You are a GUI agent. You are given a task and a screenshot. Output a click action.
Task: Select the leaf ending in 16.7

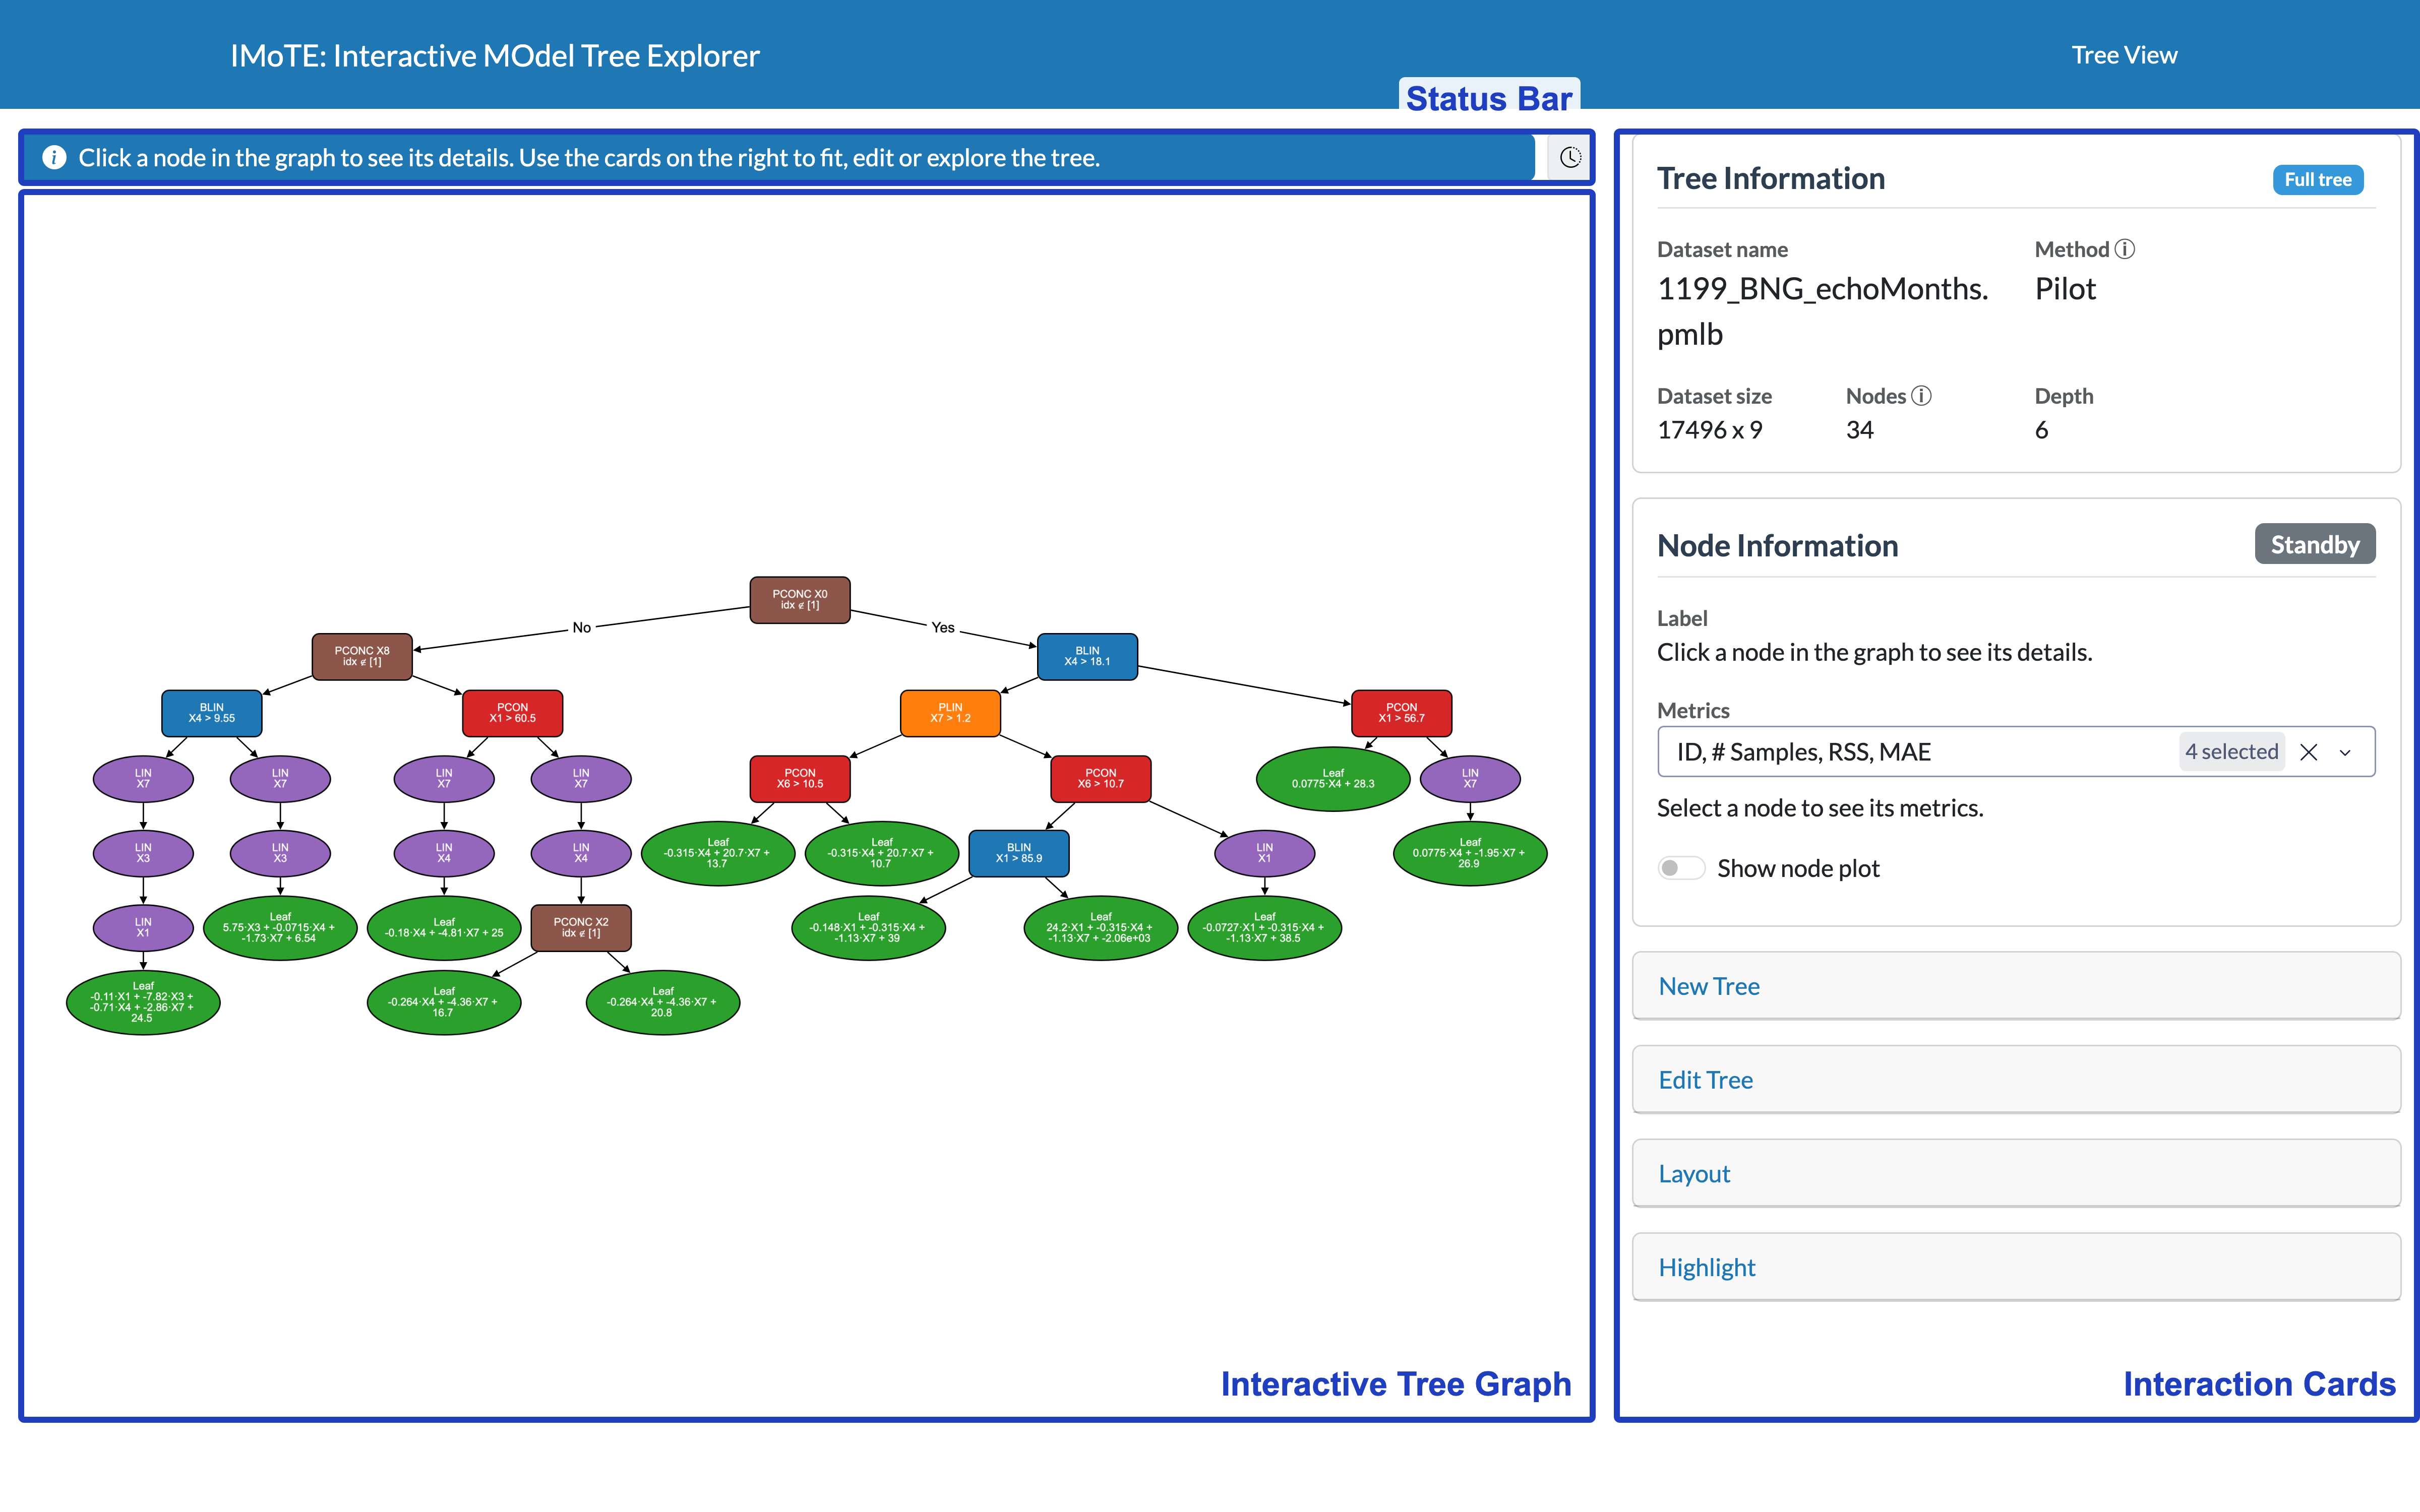[x=444, y=1002]
